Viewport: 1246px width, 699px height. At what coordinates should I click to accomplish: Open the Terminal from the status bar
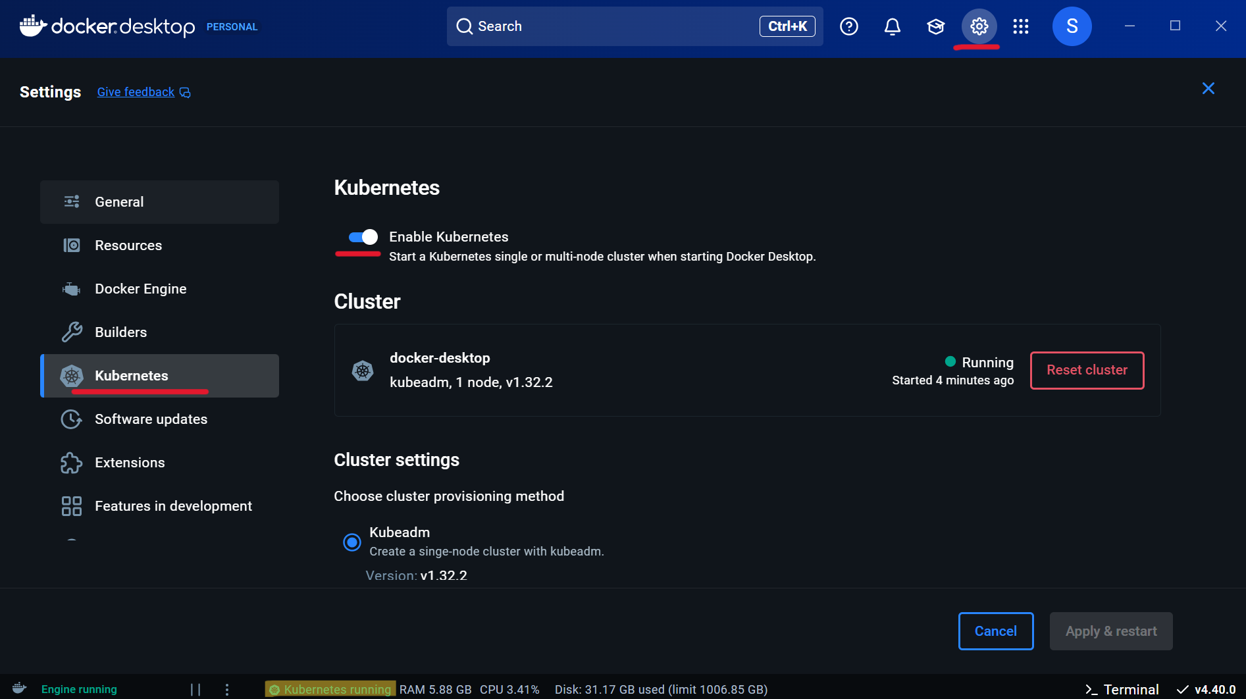click(x=1122, y=689)
